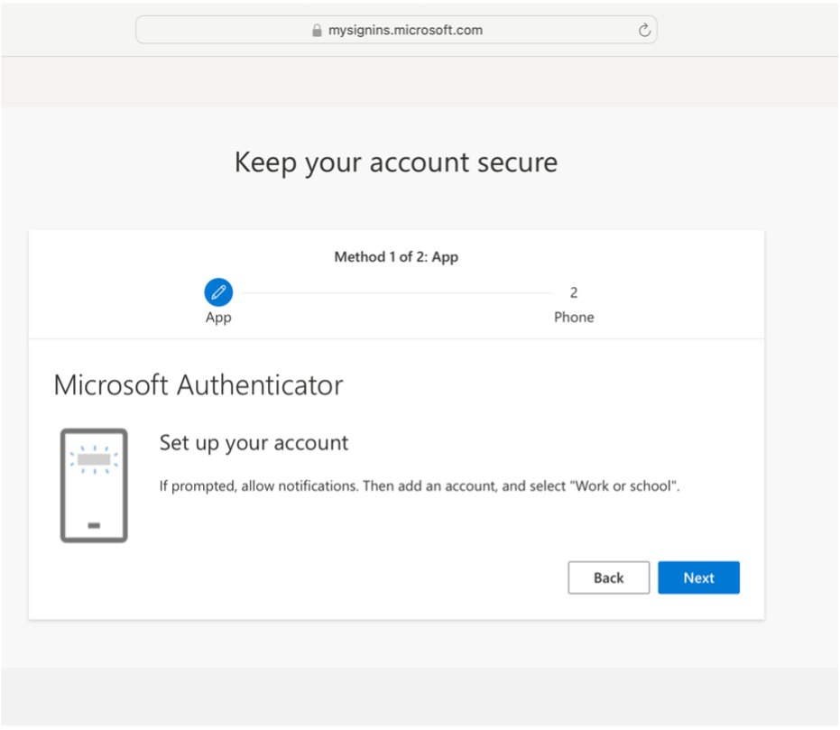Click the Next button
The width and height of the screenshot is (840, 730).
(x=698, y=578)
